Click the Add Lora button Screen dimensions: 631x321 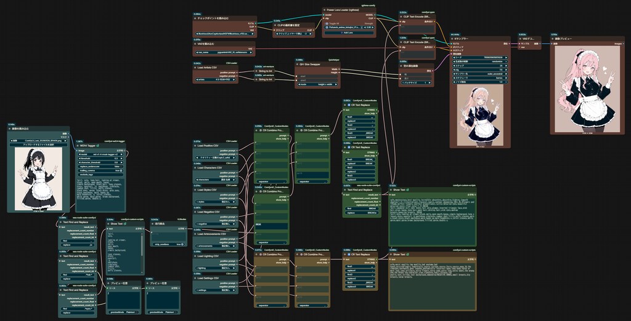pyautogui.click(x=349, y=33)
